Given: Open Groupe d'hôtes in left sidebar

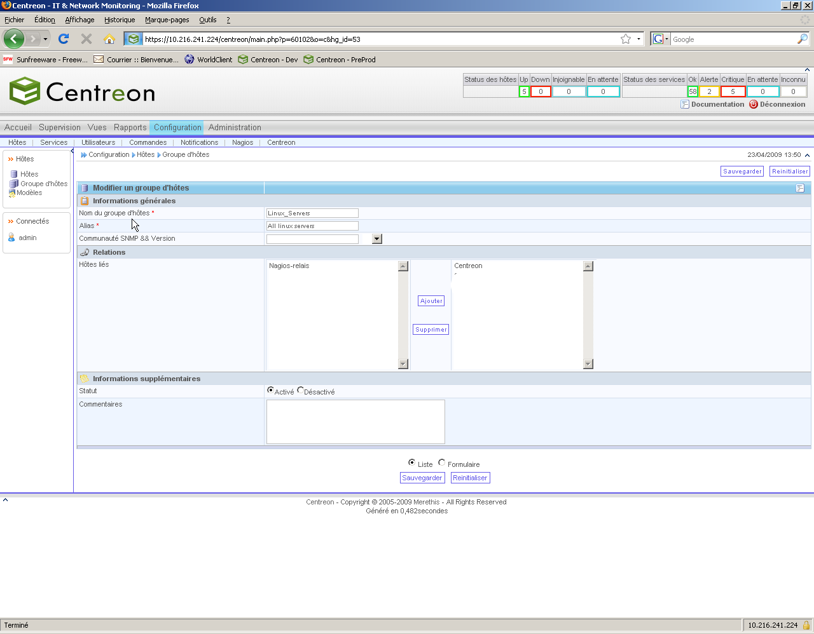Looking at the screenshot, I should coord(43,184).
